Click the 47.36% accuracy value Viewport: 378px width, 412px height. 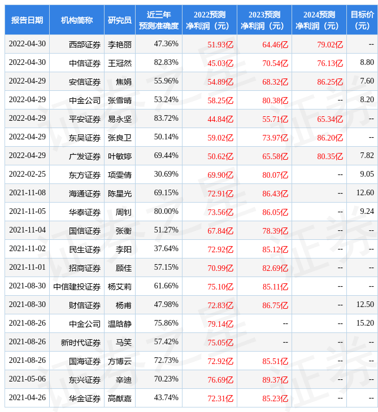coord(166,43)
